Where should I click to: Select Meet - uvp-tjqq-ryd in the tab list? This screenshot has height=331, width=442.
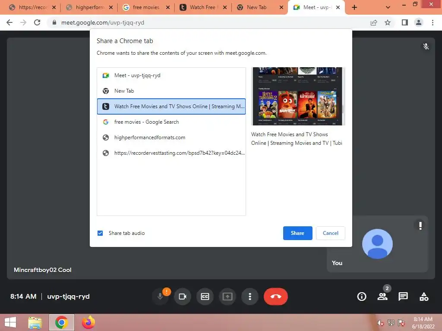(x=171, y=75)
